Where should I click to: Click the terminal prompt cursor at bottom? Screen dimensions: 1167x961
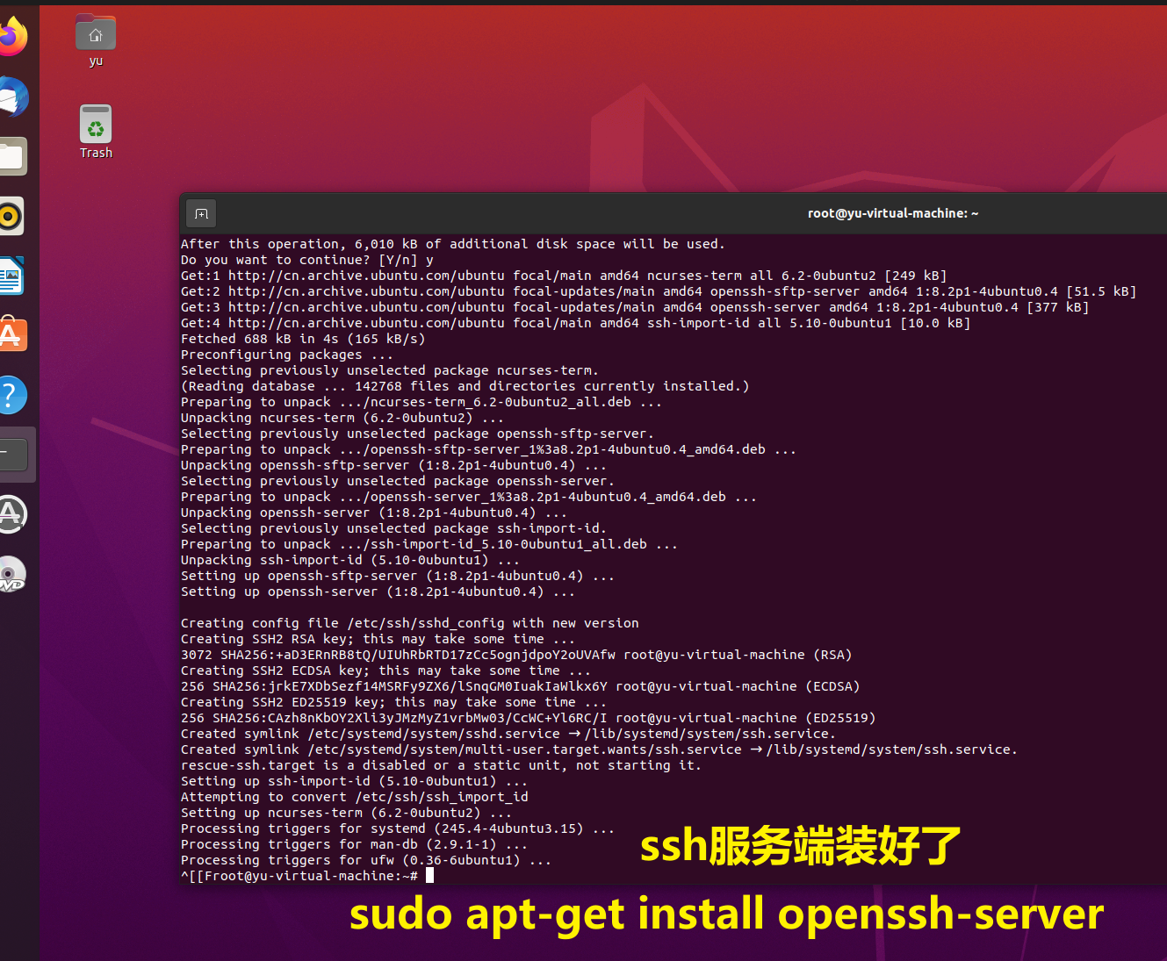pos(429,875)
